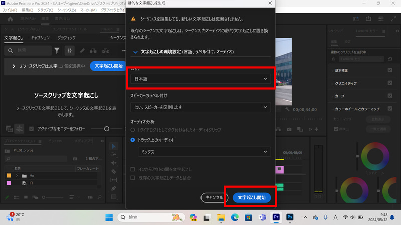Open Microsoft Edge from the taskbar
Viewport: 401px width, 225px height.
[x=235, y=217]
